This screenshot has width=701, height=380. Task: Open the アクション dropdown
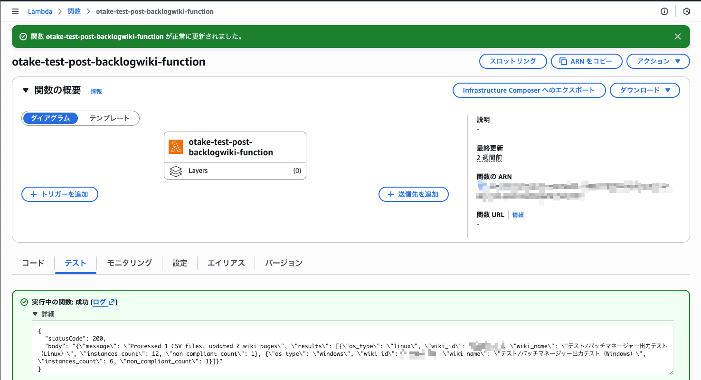(658, 61)
